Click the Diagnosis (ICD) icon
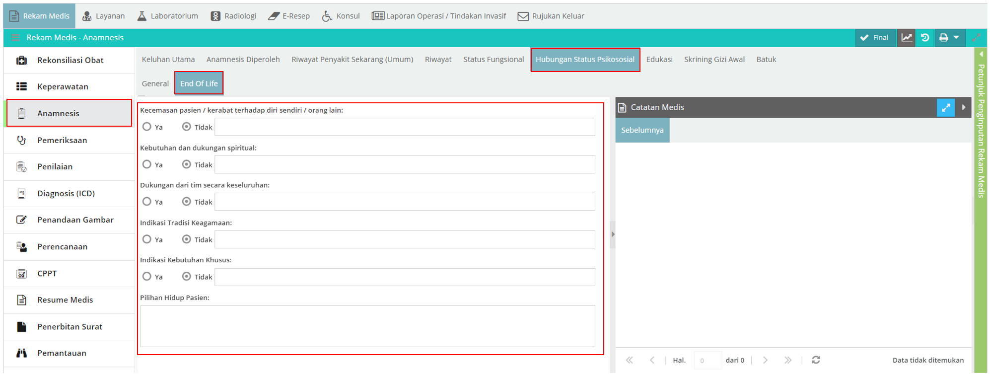The image size is (990, 376). click(21, 193)
